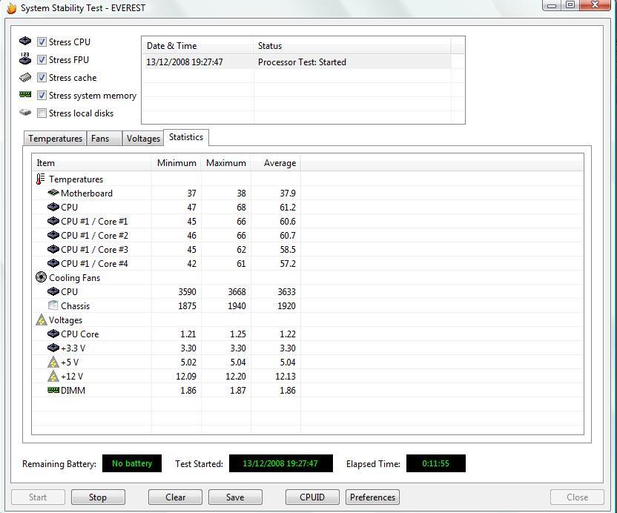Click the EVEREST flame icon in title bar
The image size is (617, 513).
pyautogui.click(x=11, y=8)
